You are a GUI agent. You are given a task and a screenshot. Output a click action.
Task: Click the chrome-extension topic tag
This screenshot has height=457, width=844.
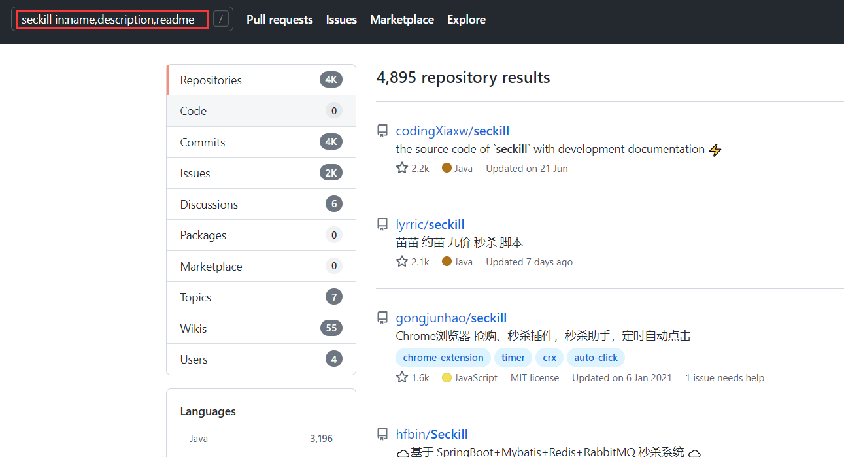443,358
